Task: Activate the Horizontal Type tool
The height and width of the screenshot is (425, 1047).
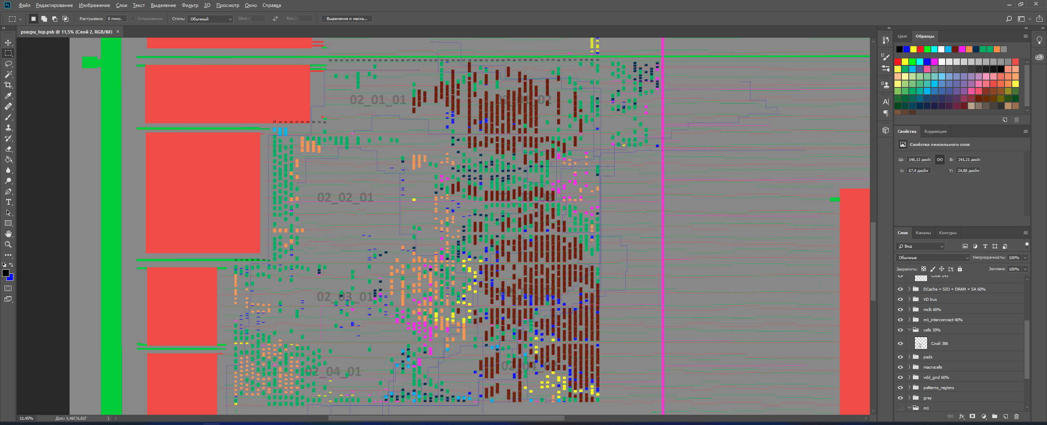Action: (x=8, y=202)
